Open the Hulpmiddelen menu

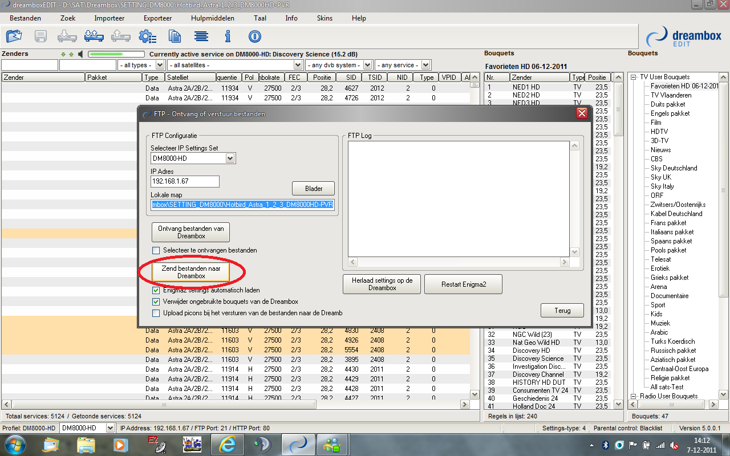(x=213, y=18)
